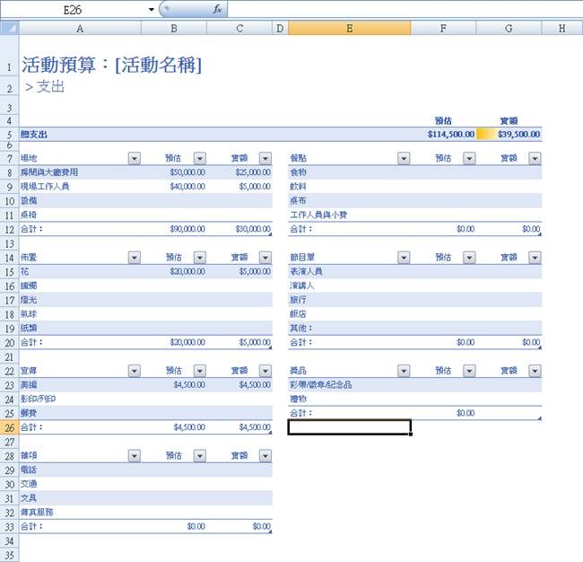
Task: Open 預估 filter dropdown in 宣傳 table
Action: pos(200,371)
